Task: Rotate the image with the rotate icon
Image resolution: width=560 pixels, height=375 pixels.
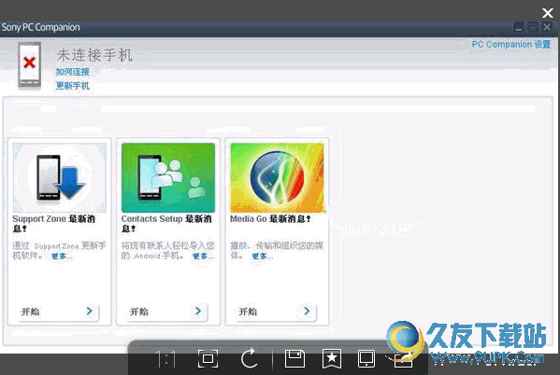Action: pyautogui.click(x=249, y=358)
